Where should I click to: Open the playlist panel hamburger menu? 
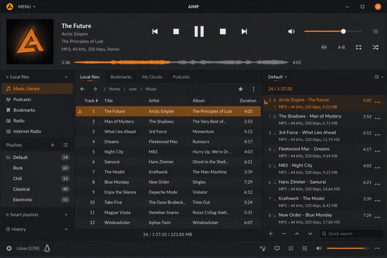[378, 77]
